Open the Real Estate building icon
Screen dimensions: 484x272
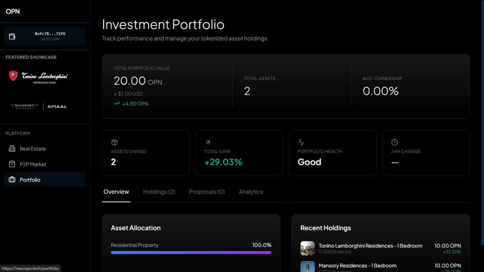point(12,149)
